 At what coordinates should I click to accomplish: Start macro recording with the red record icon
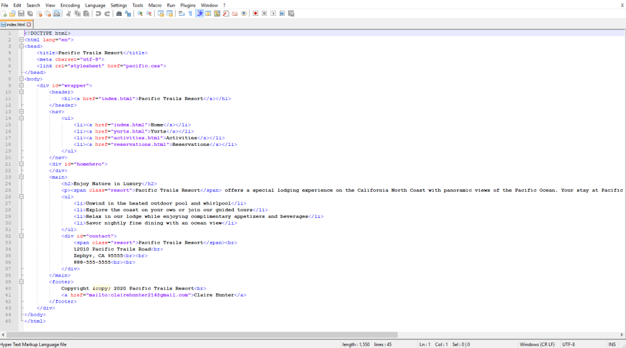[x=255, y=13]
